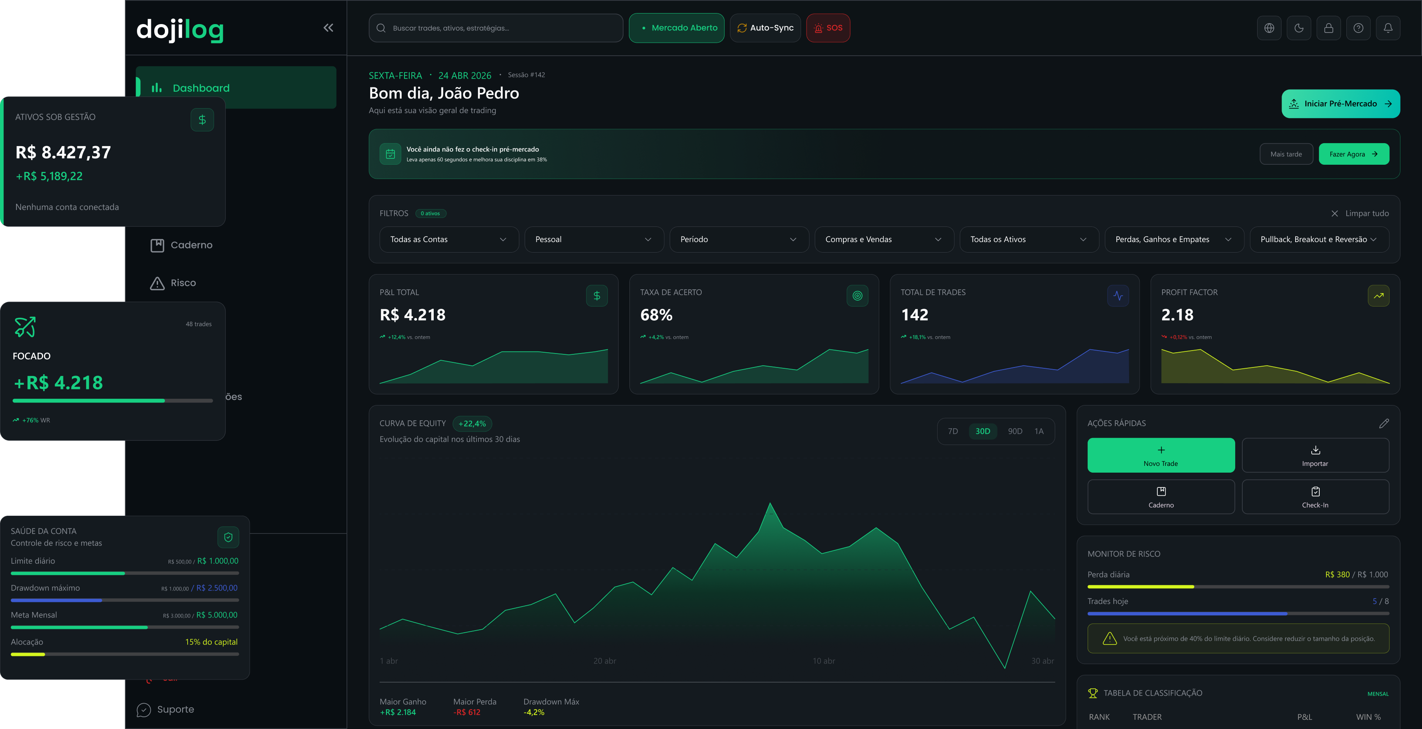This screenshot has height=729, width=1422.
Task: Open Suporte in sidebar
Action: click(x=166, y=710)
